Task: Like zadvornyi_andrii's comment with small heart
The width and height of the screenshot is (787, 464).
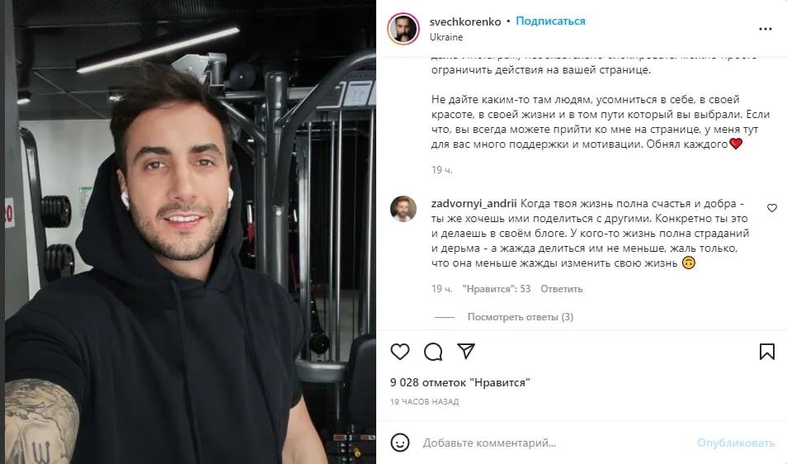Action: point(772,208)
